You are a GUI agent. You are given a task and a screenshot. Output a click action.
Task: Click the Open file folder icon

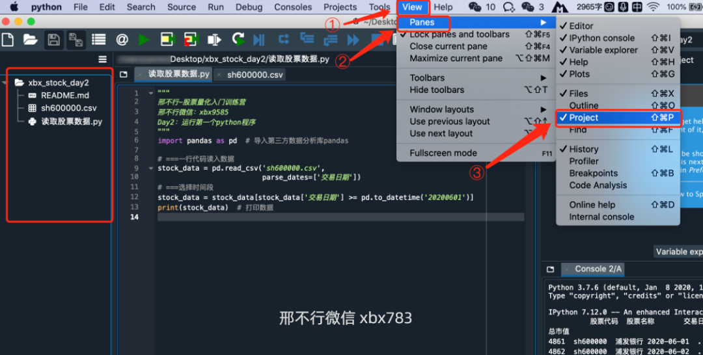click(30, 40)
